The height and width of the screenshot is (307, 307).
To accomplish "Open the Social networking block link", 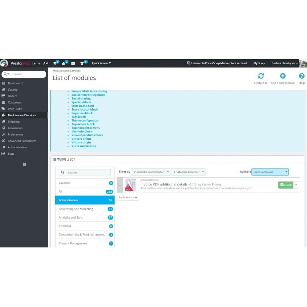I will tap(88, 95).
